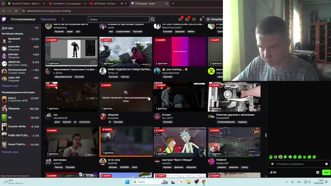Open the Dota 2 recommended category
This screenshot has width=331, height=186.
[x=20, y=99]
